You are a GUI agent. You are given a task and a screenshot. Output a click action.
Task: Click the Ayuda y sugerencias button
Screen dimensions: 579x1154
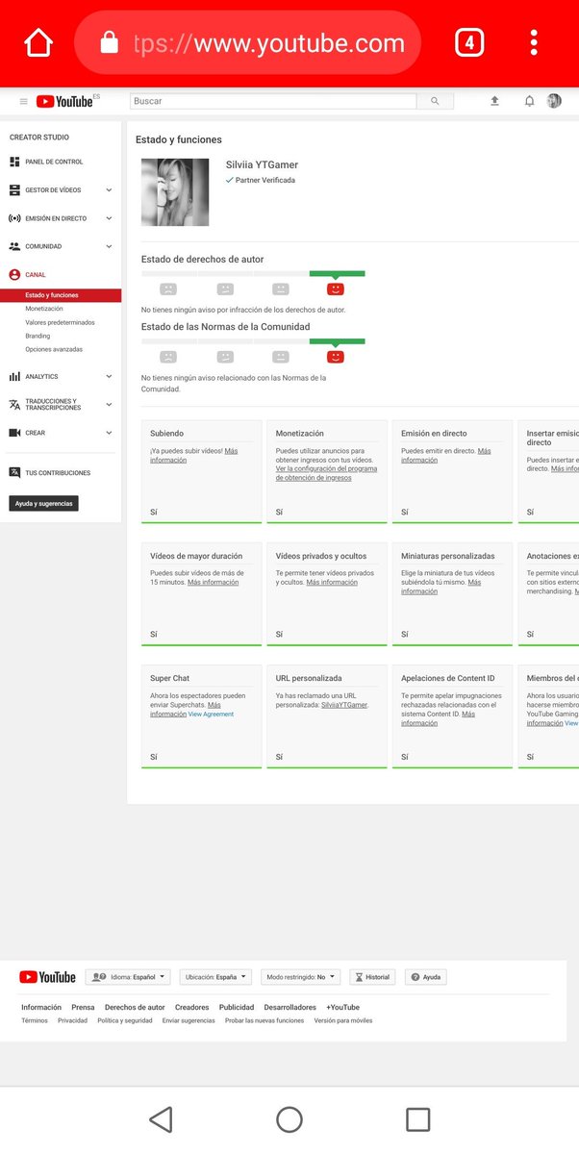point(43,503)
